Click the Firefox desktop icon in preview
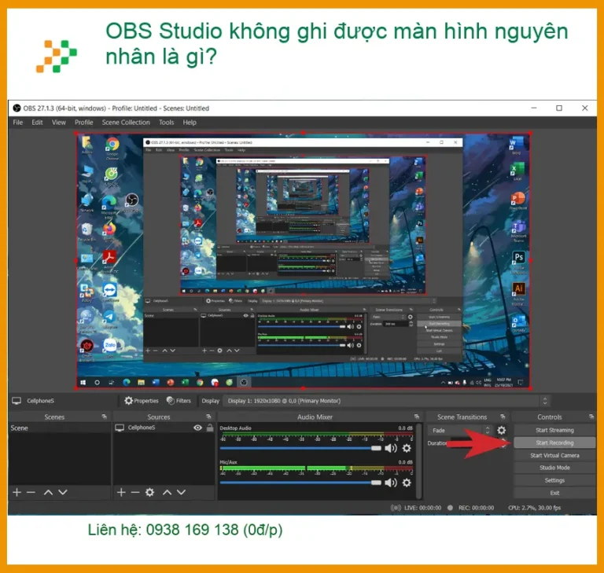The width and height of the screenshot is (604, 573). click(x=109, y=231)
